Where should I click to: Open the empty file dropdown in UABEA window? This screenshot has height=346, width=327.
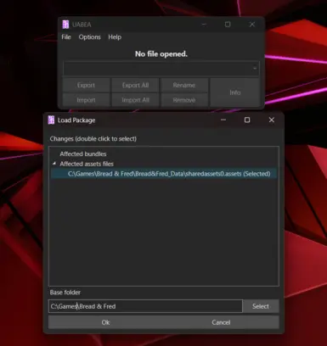pos(161,69)
